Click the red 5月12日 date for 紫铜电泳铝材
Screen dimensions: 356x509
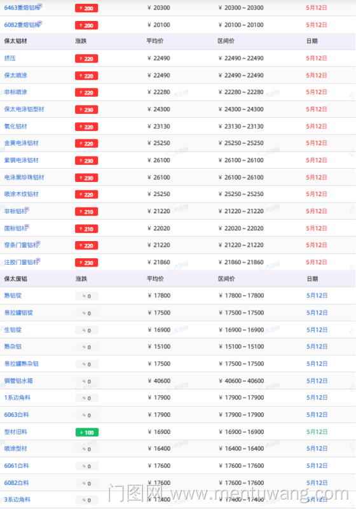click(317, 160)
